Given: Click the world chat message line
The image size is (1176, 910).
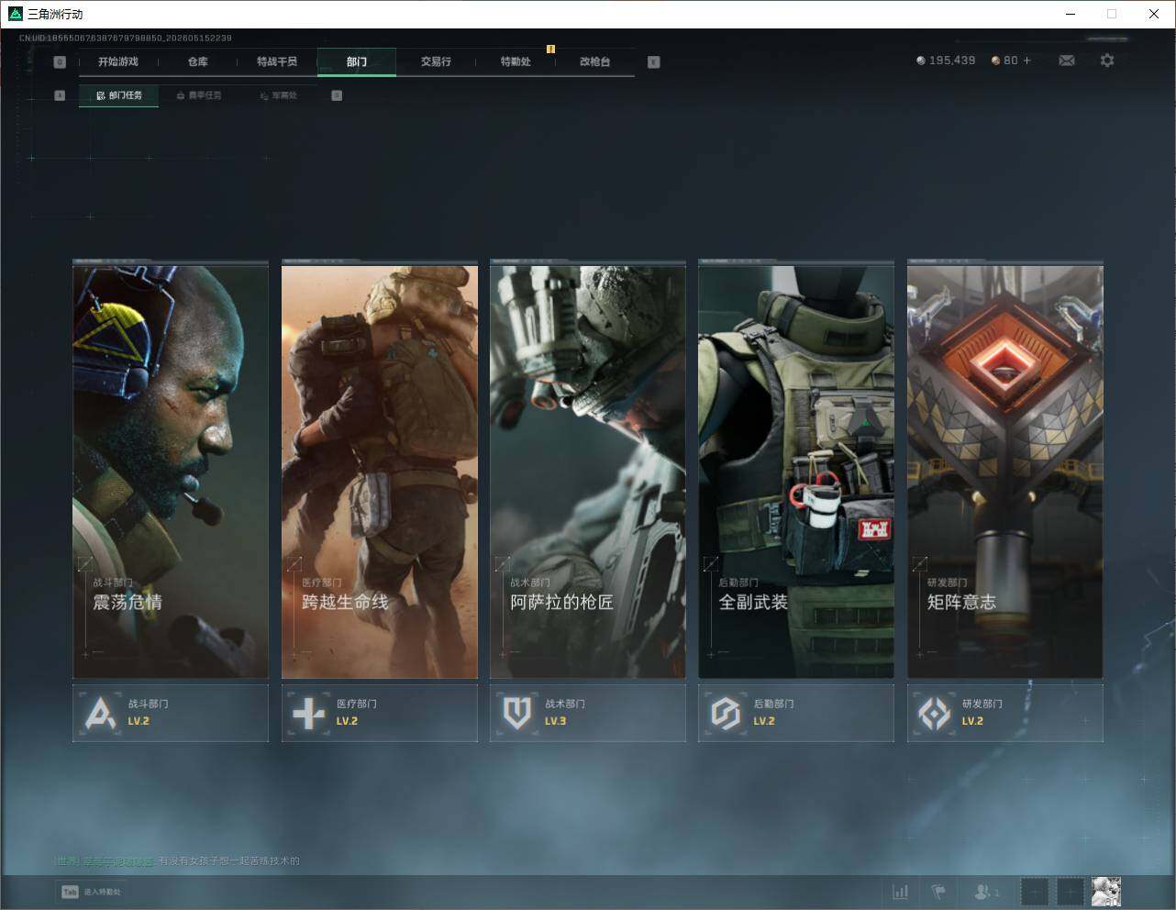Looking at the screenshot, I should point(177,860).
